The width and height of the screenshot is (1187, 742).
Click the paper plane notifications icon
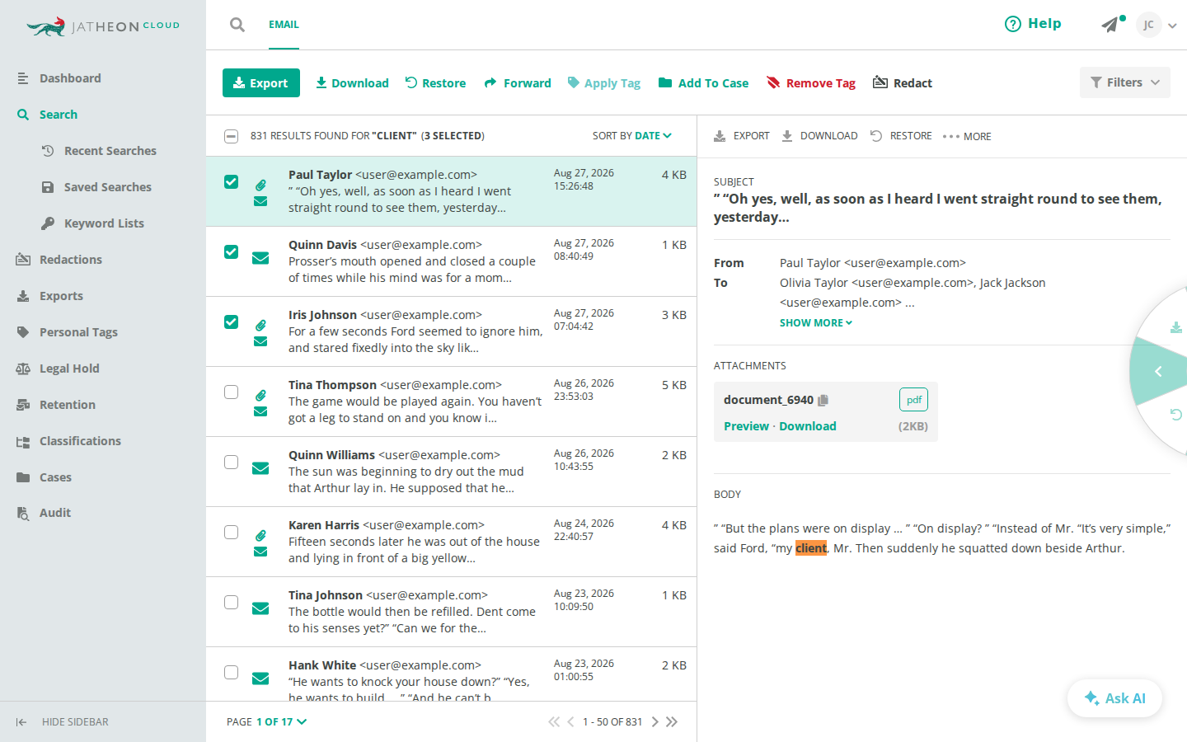1110,25
